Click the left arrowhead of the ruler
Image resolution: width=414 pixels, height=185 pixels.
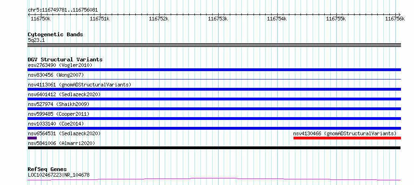29,14
